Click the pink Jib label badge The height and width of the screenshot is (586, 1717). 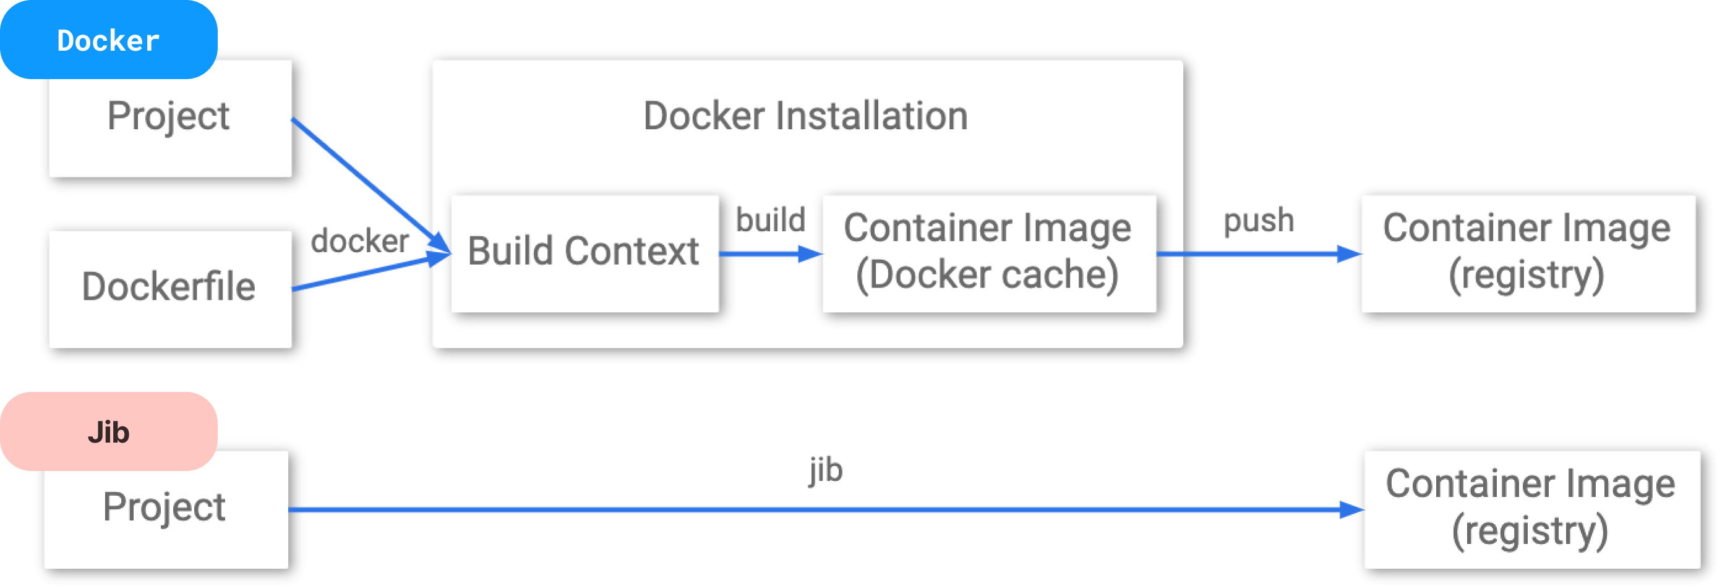[109, 431]
